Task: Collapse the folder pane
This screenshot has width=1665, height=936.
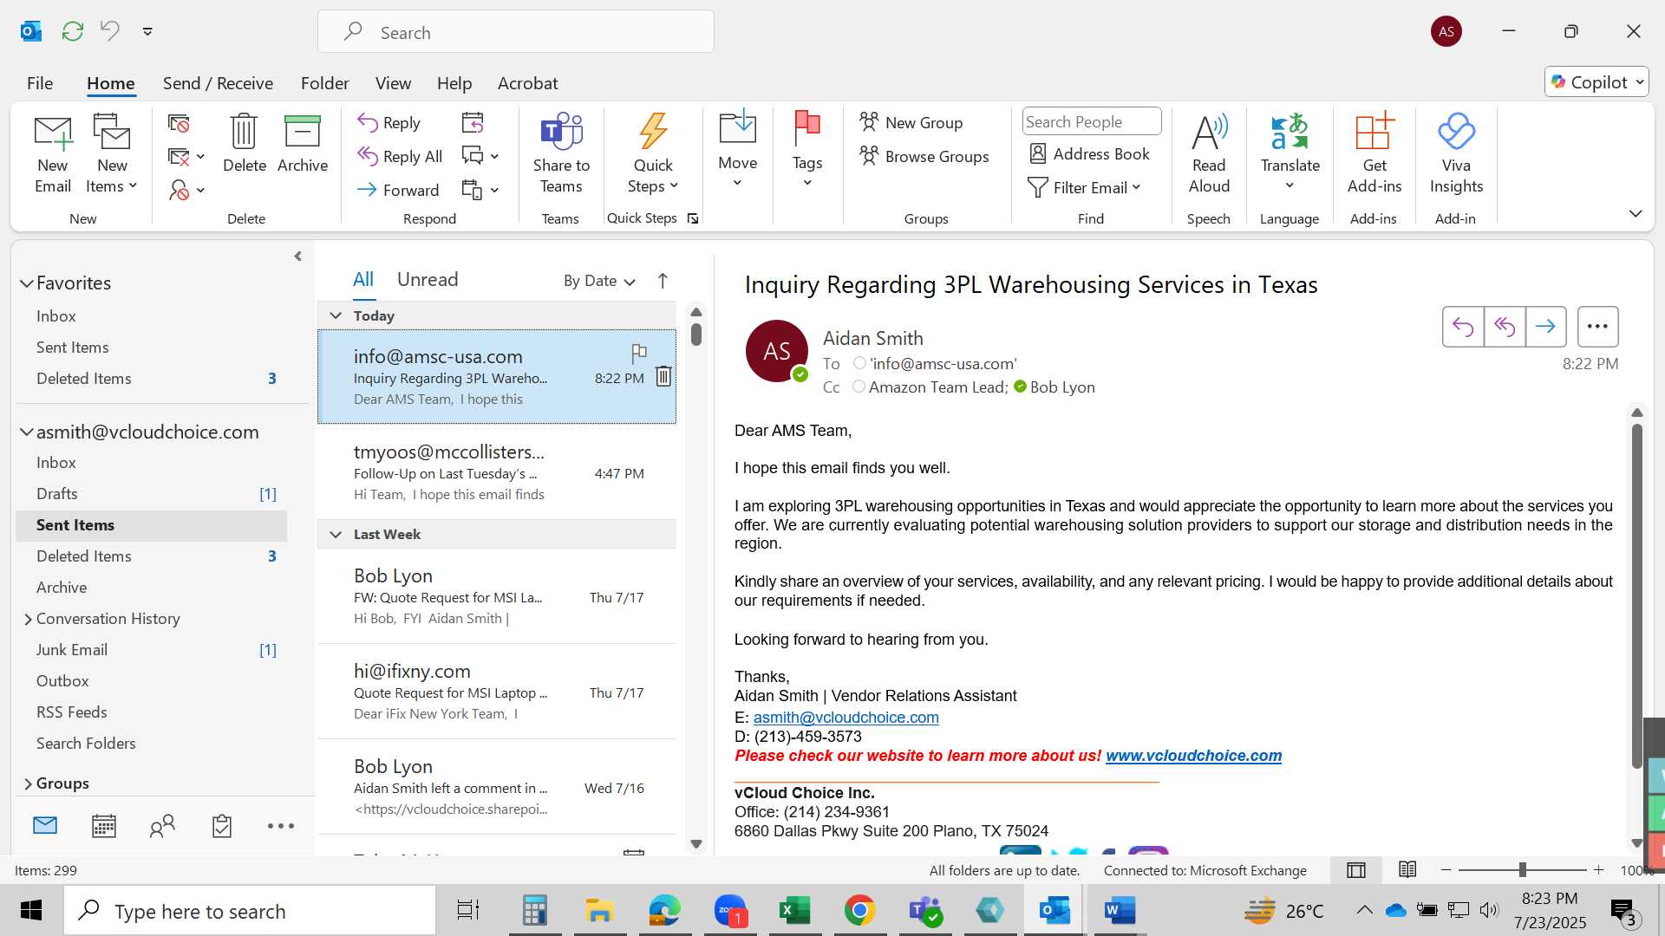Action: [x=298, y=257]
